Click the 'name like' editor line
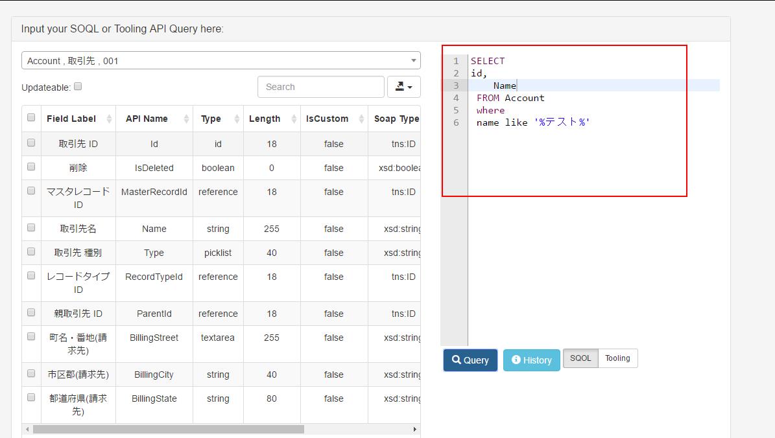The image size is (775, 438). tap(533, 122)
